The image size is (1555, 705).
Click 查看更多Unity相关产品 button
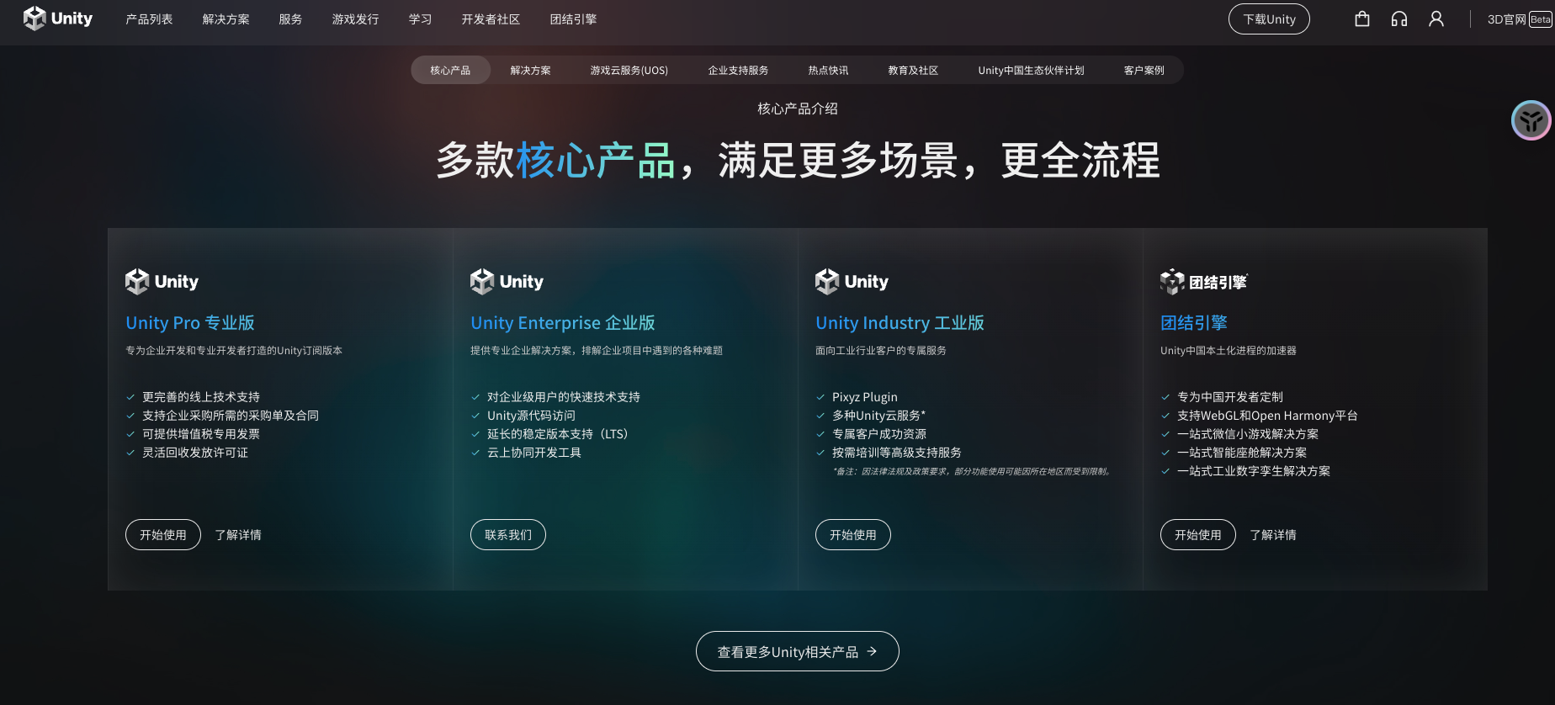[798, 651]
